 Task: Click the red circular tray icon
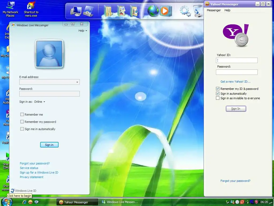pos(242,202)
